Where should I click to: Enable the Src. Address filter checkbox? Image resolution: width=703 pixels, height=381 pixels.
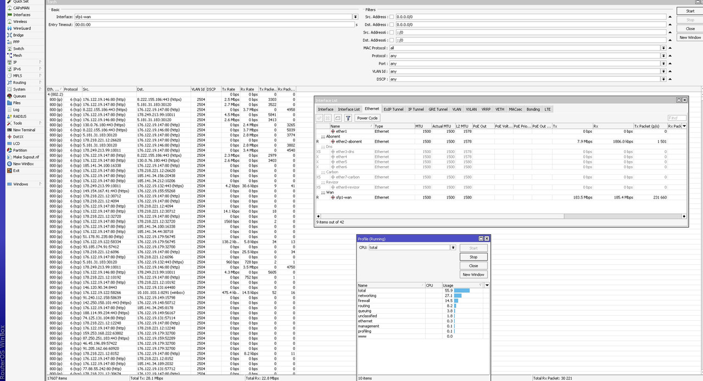[392, 17]
